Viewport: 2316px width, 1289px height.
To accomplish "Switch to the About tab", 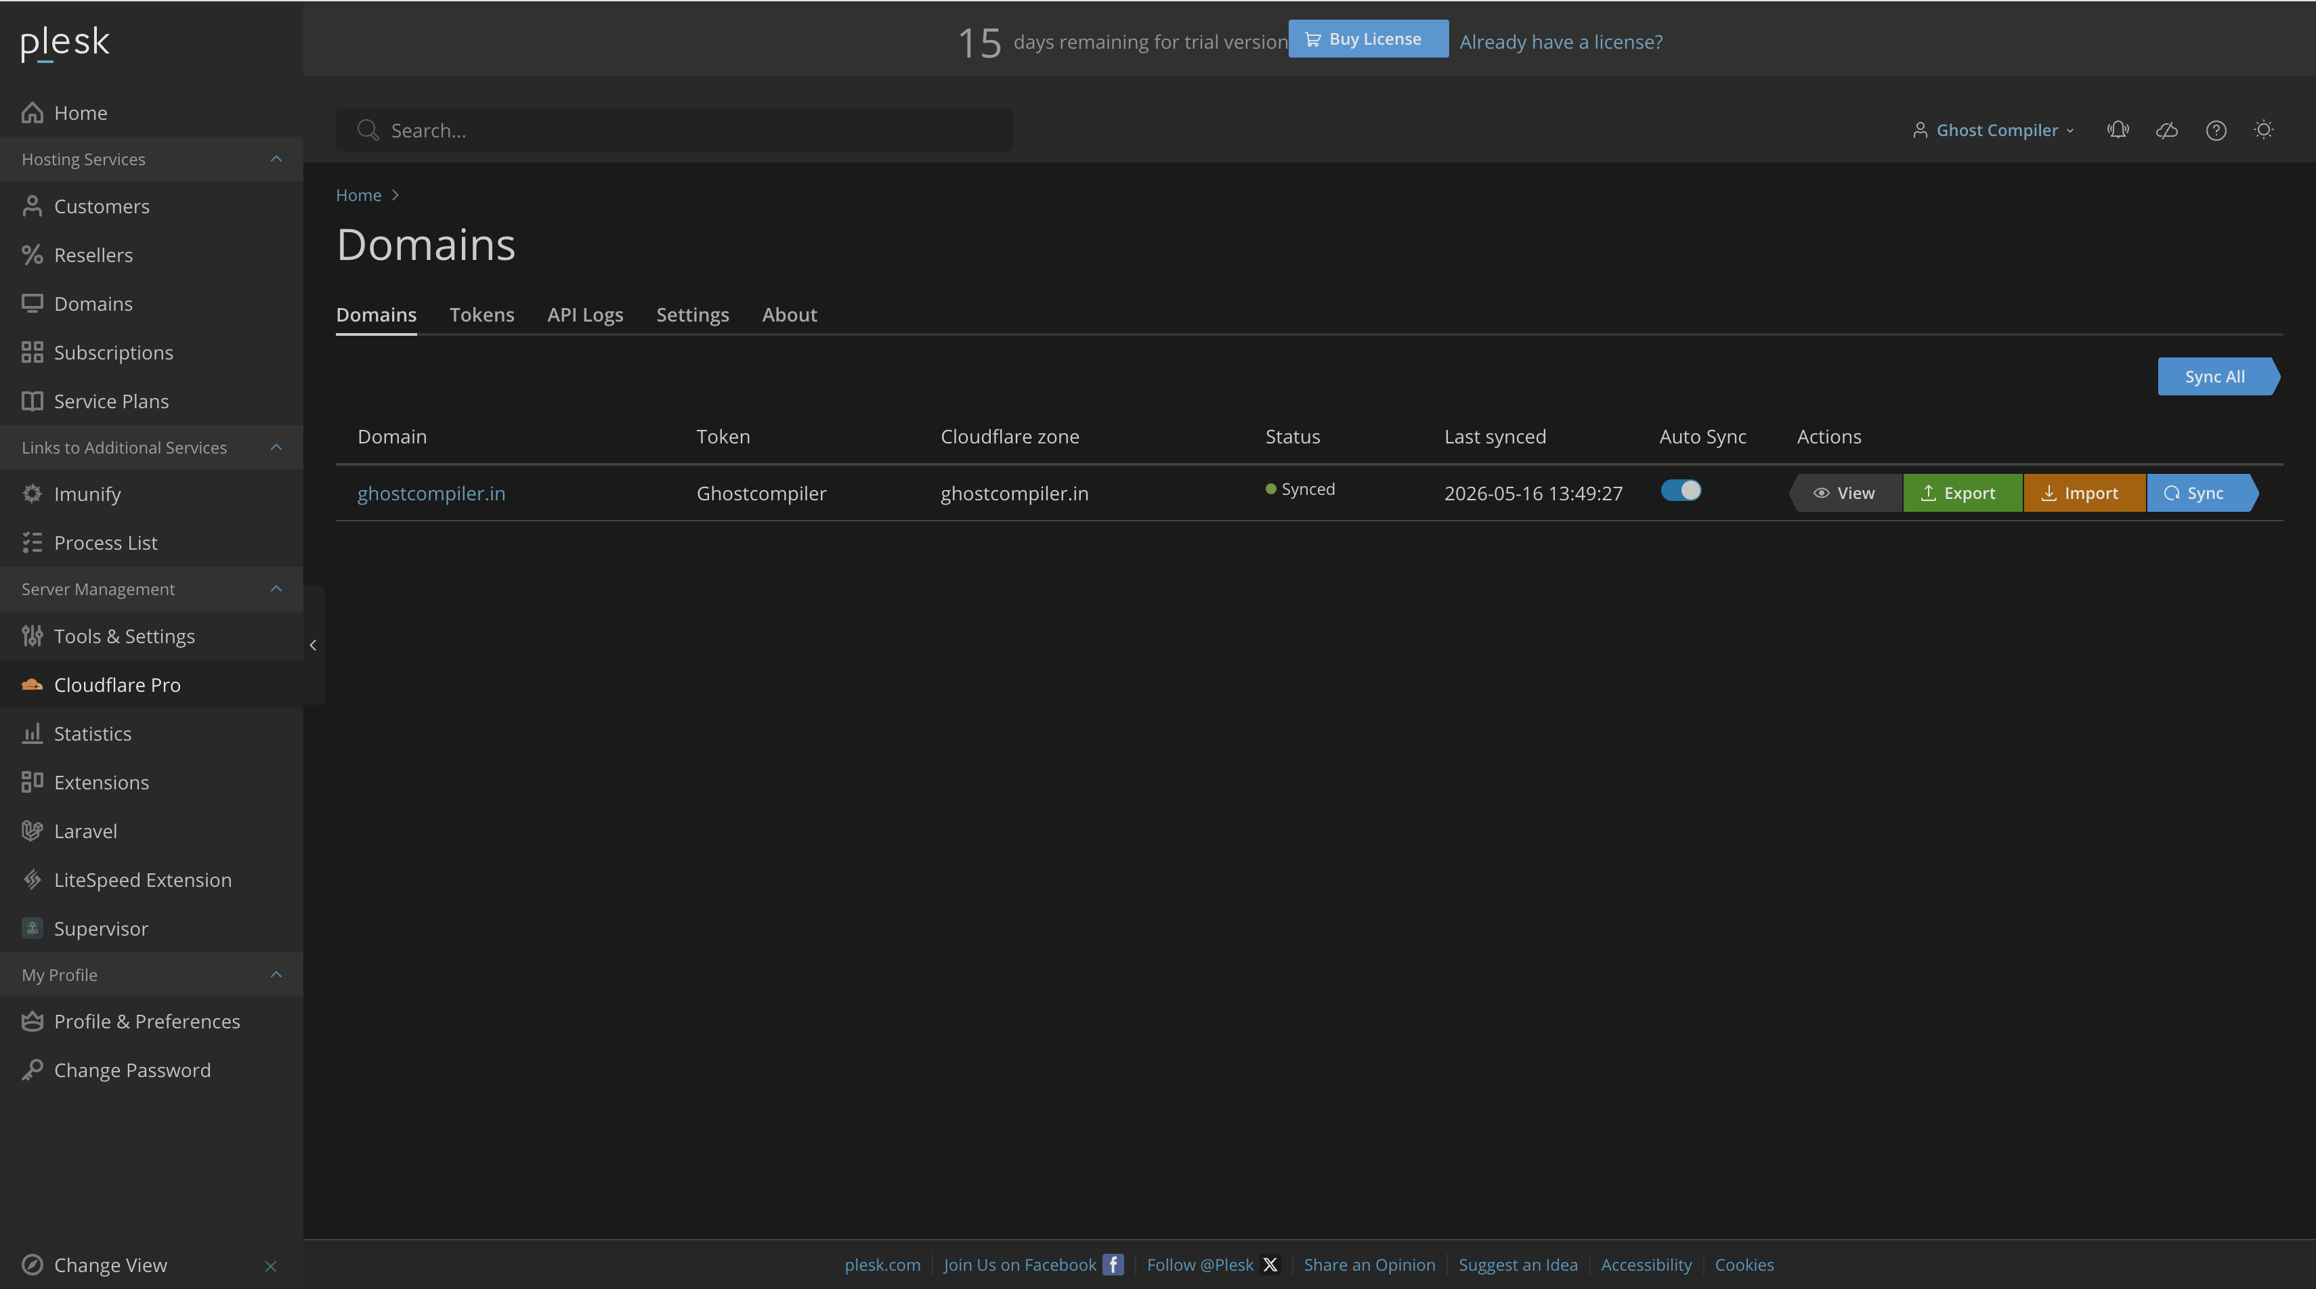I will [790, 315].
